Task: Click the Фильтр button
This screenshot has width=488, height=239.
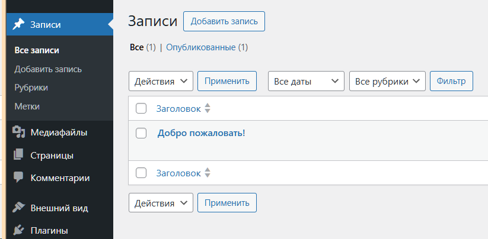Action: (x=451, y=82)
